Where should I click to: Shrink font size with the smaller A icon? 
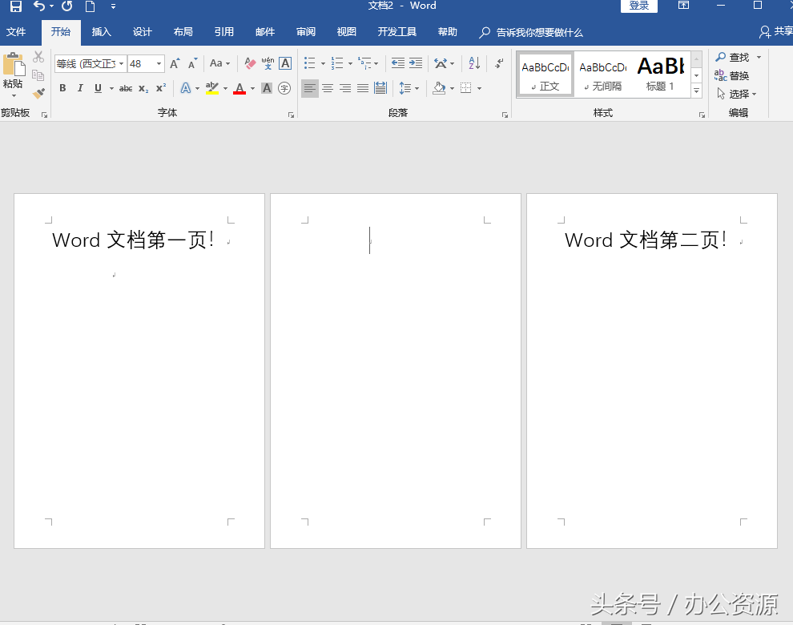[x=193, y=64]
